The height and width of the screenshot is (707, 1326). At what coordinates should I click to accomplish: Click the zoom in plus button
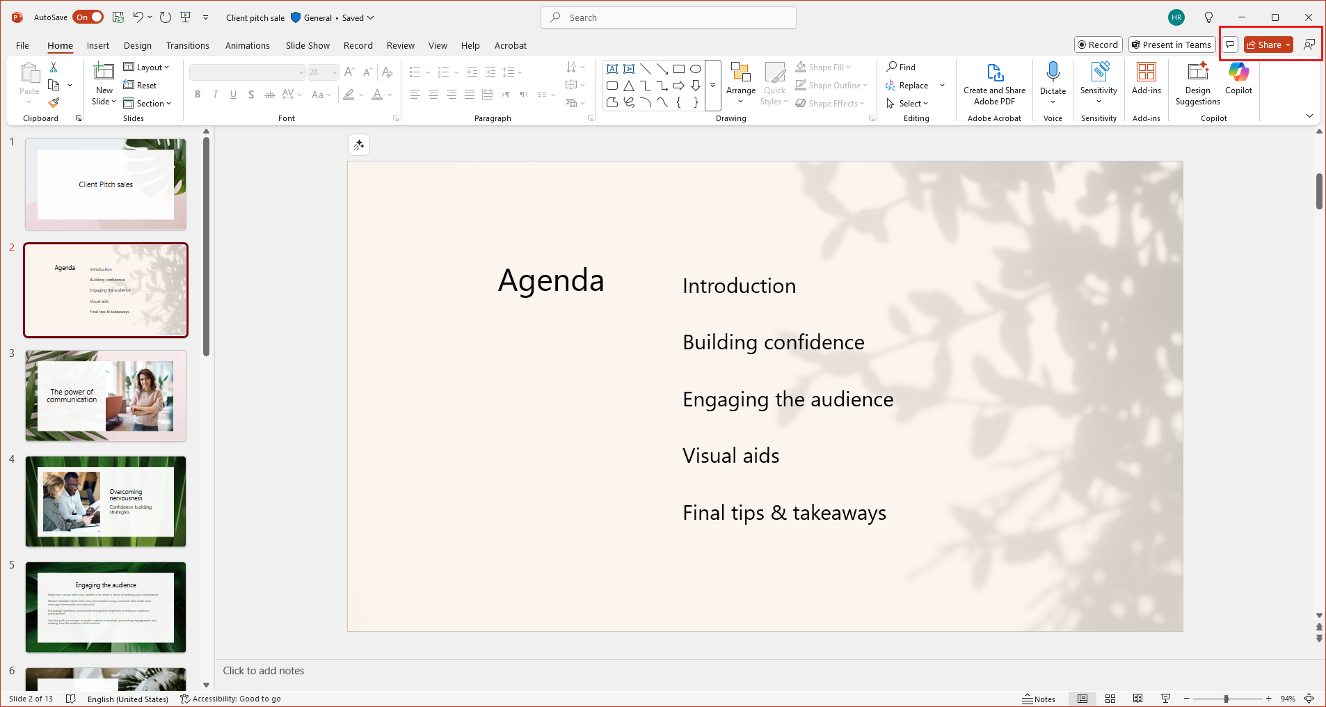coord(1268,699)
